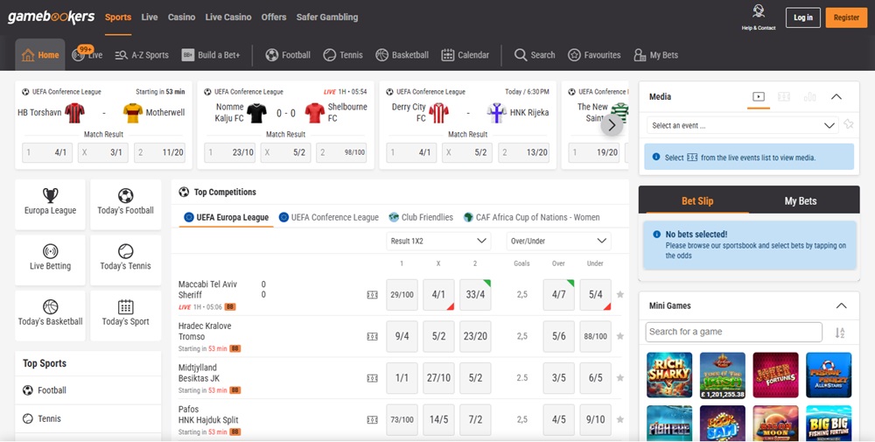Open A-Z Sports list
Image resolution: width=875 pixels, height=442 pixels.
click(x=142, y=54)
